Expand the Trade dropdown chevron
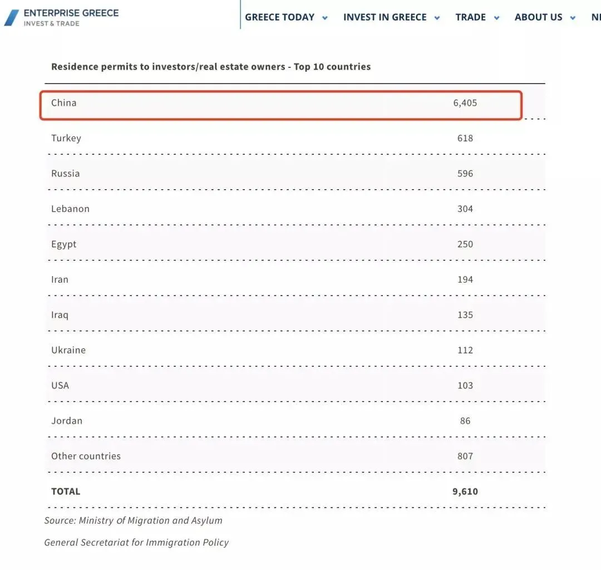The width and height of the screenshot is (601, 570). [497, 18]
